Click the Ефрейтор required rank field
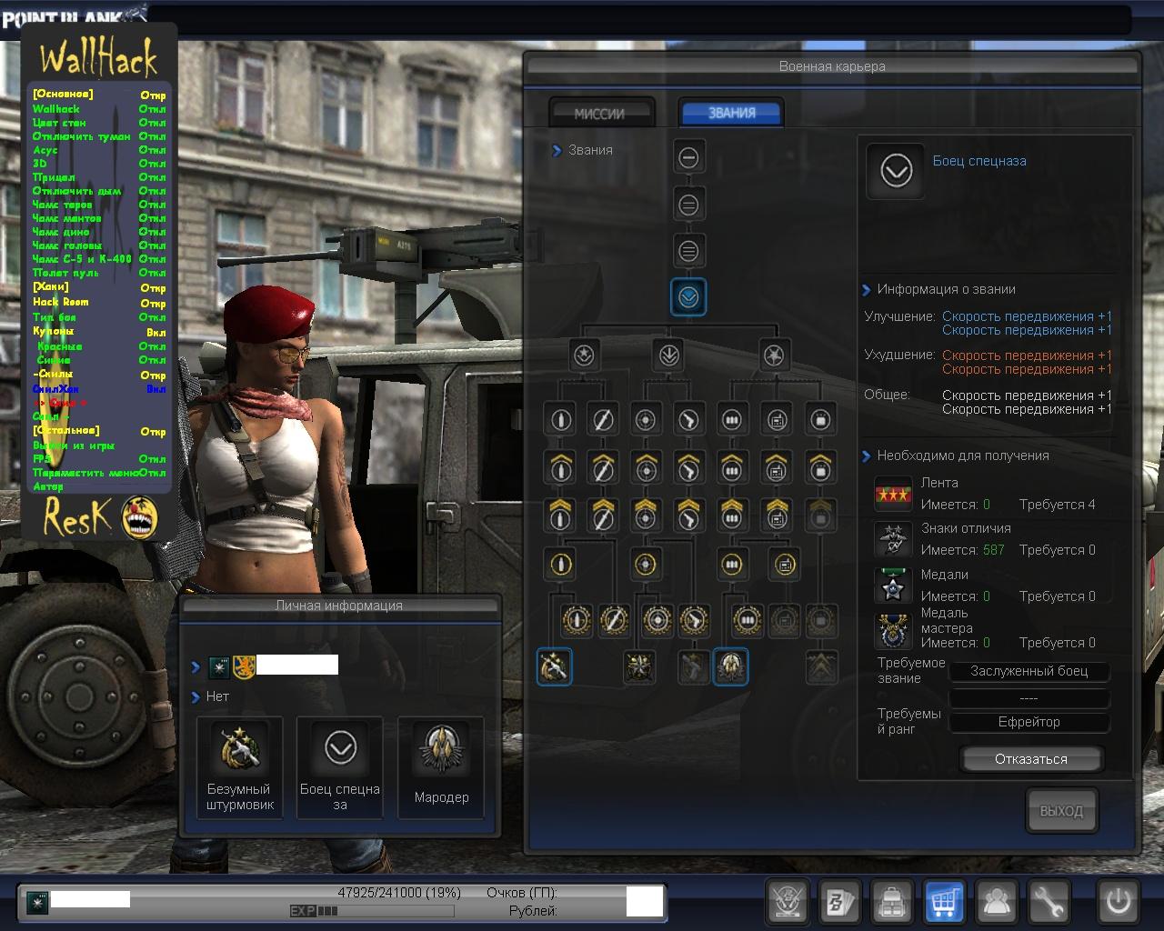1164x931 pixels. click(1029, 722)
